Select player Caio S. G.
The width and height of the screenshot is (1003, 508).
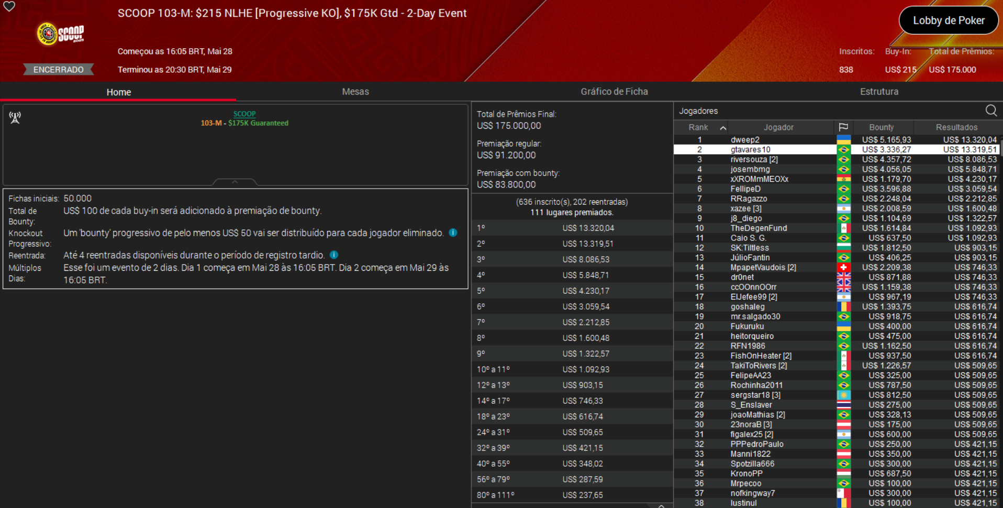[x=837, y=238]
